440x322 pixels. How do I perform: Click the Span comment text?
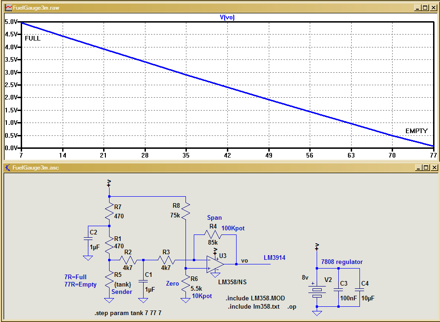click(214, 218)
